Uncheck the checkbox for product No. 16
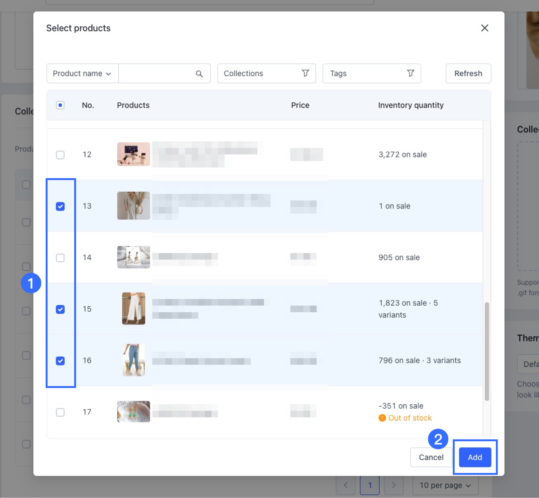This screenshot has width=539, height=498. click(x=60, y=361)
